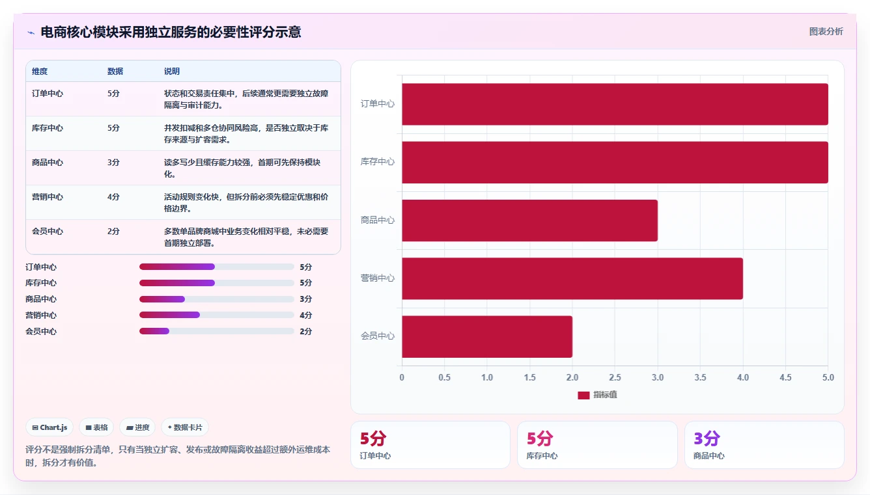
Task: Click the description starting 并发扣减和多仓协同
Action: pos(246,133)
